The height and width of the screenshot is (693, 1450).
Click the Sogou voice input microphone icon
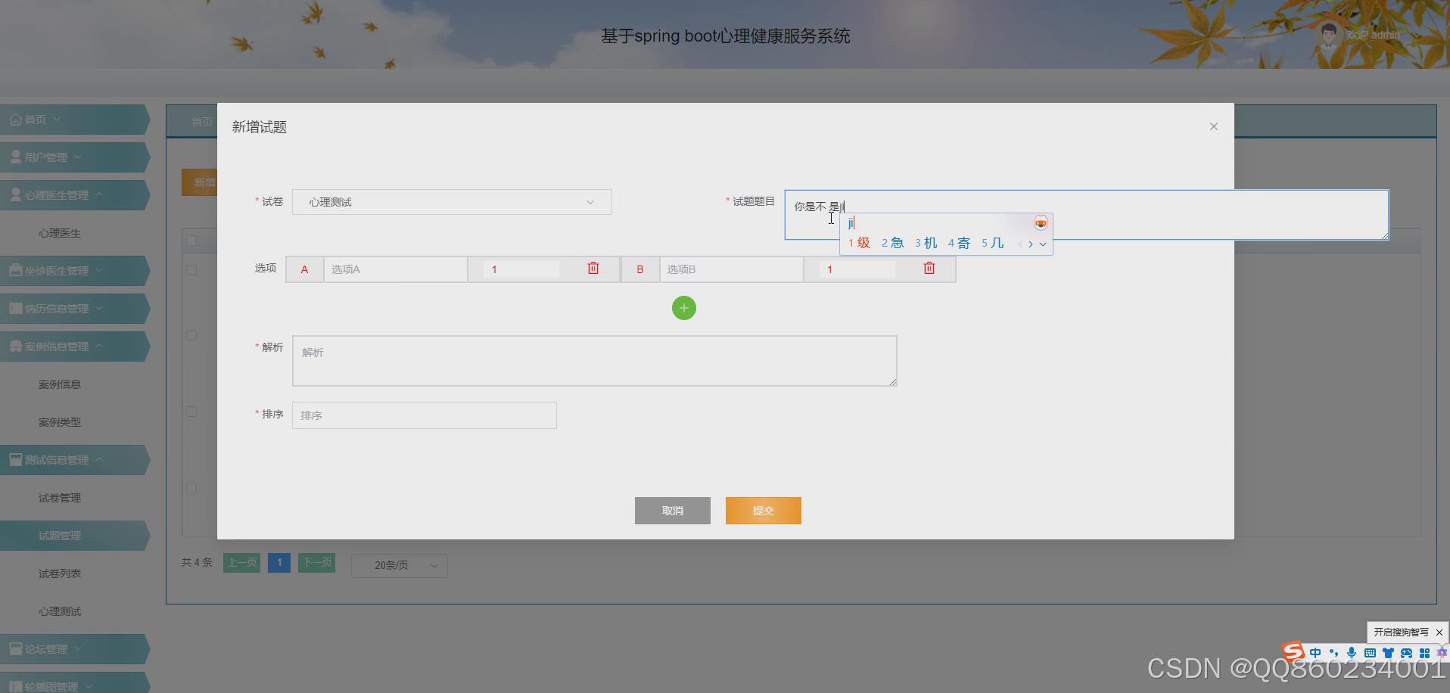pos(1353,652)
